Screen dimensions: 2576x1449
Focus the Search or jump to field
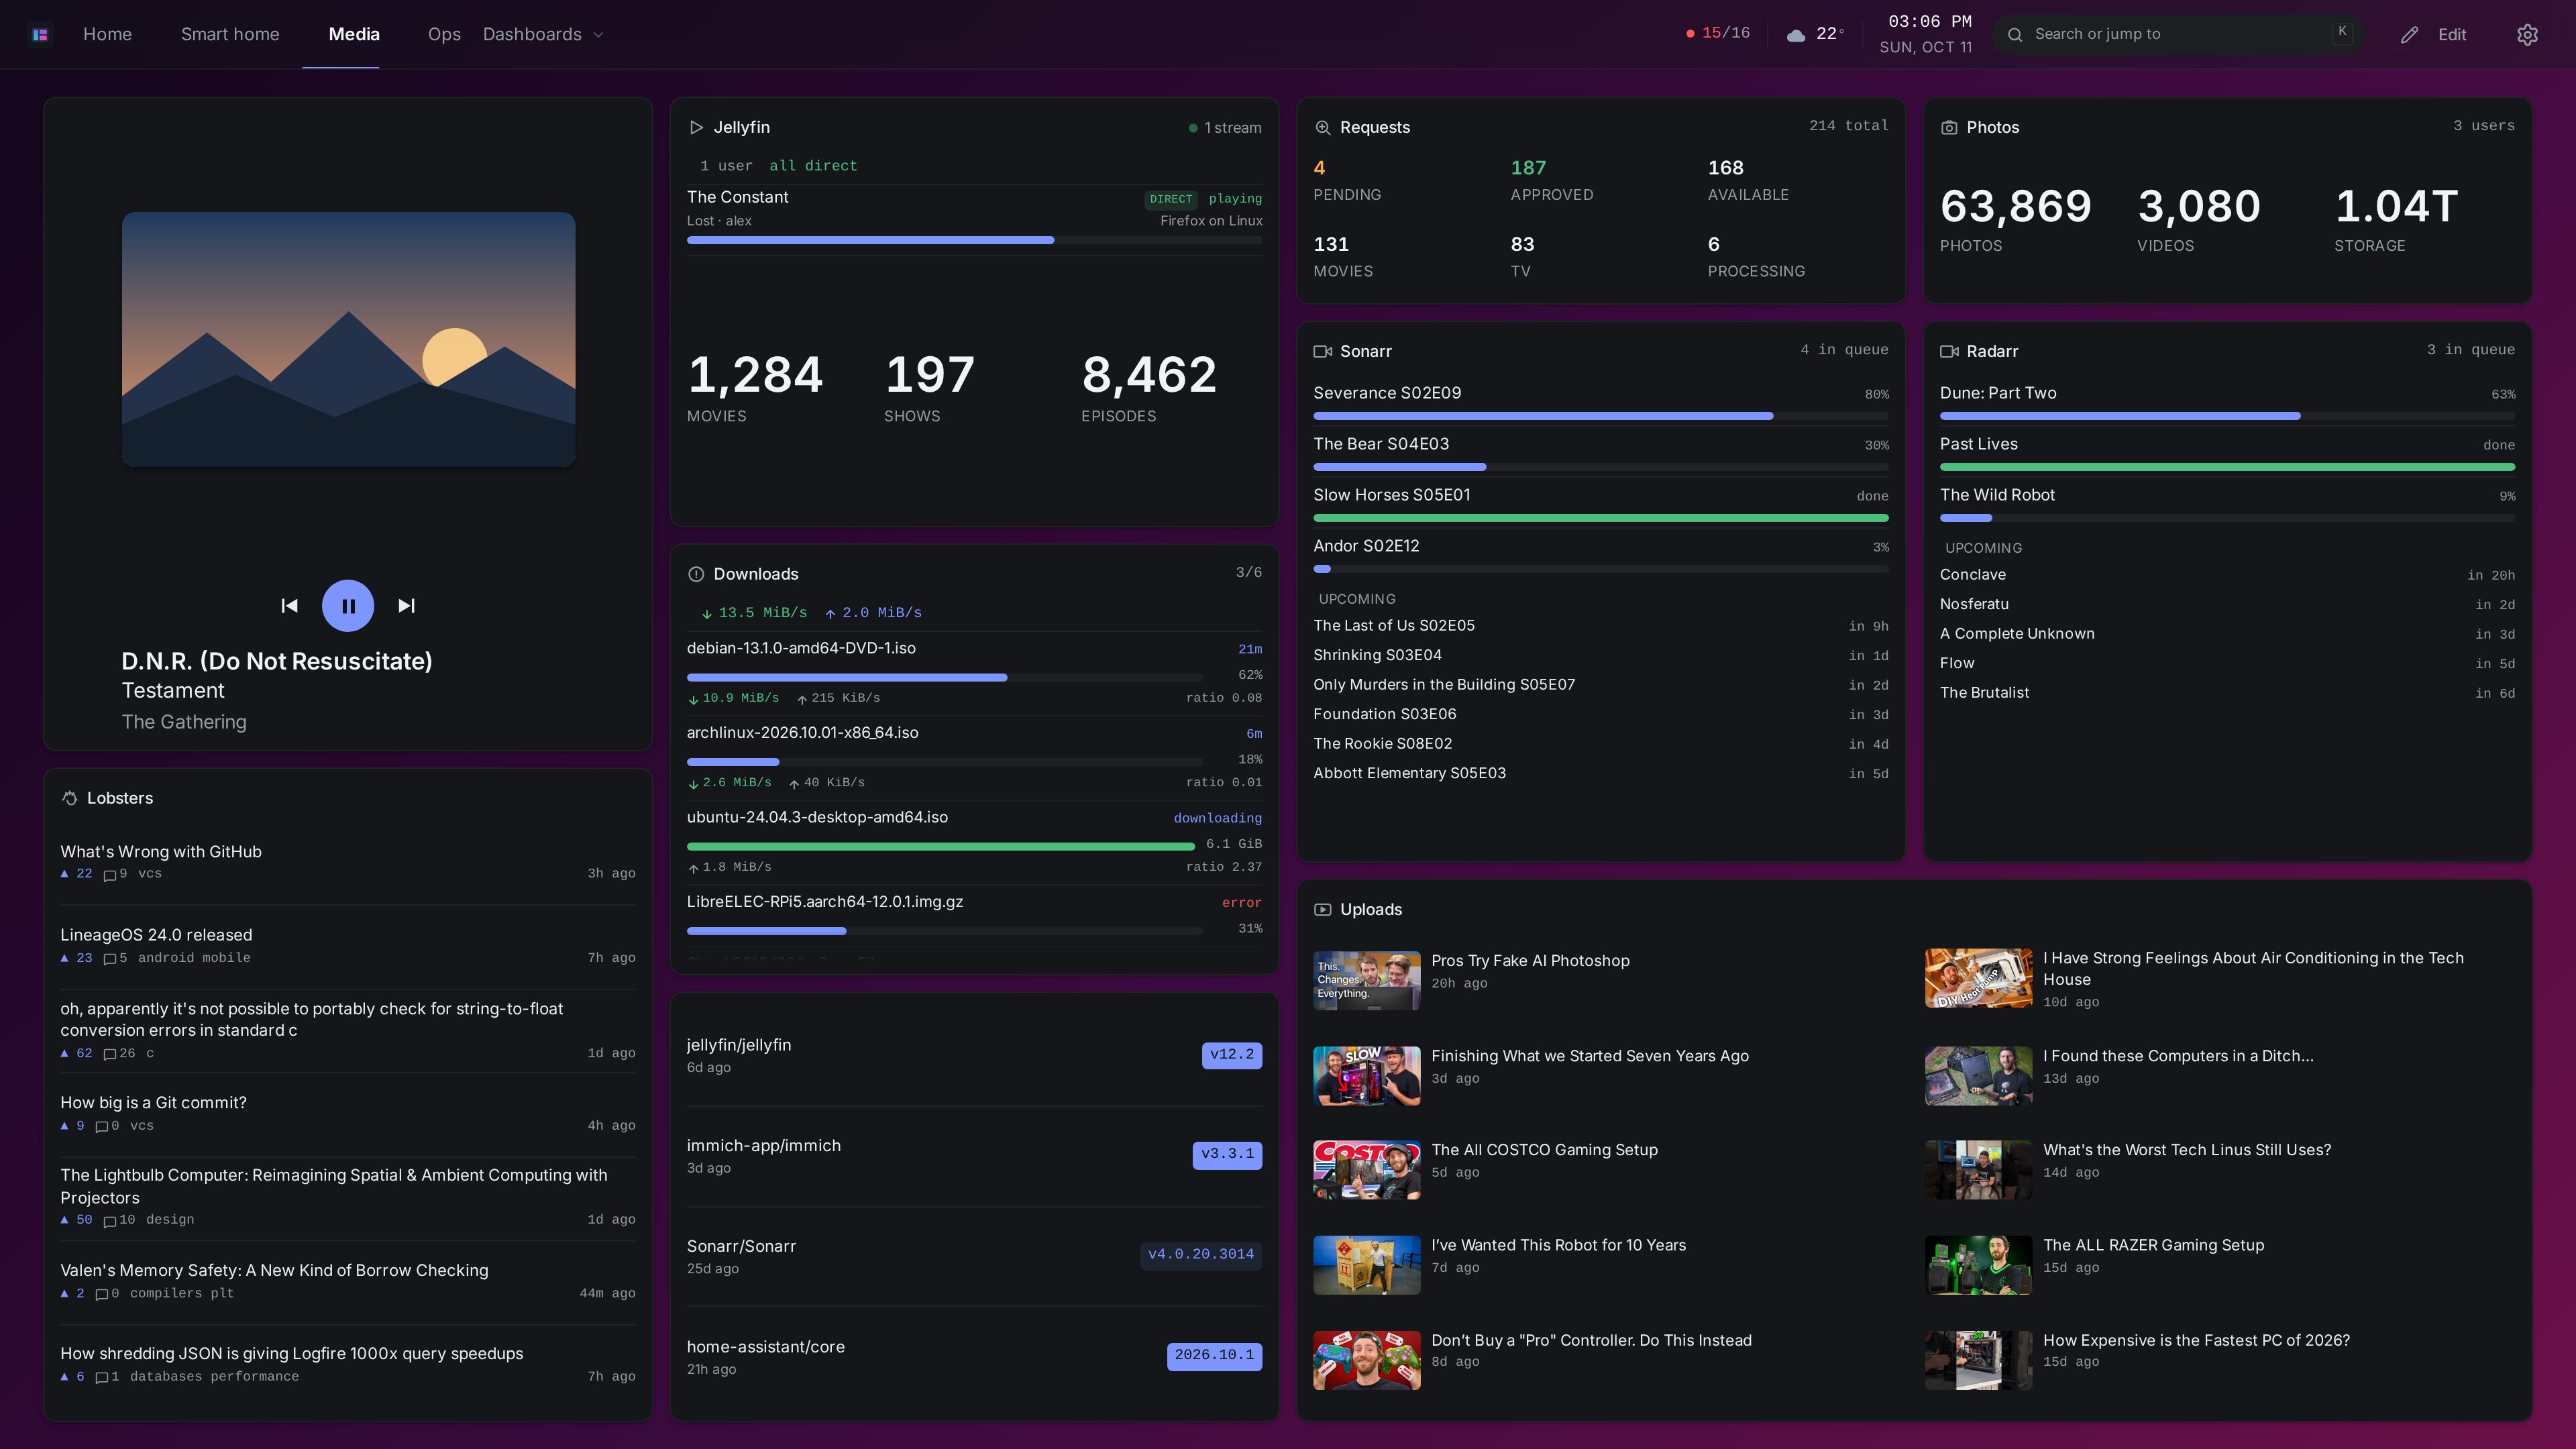tap(2178, 35)
